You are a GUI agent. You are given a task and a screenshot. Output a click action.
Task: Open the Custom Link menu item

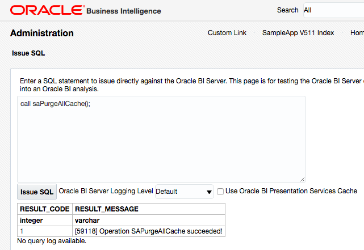pyautogui.click(x=227, y=33)
